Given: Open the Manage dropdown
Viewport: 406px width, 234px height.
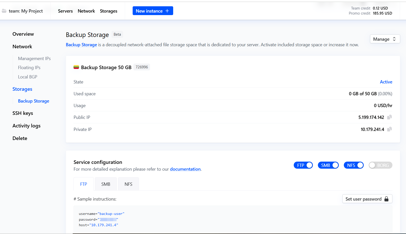Looking at the screenshot, I should coord(385,39).
